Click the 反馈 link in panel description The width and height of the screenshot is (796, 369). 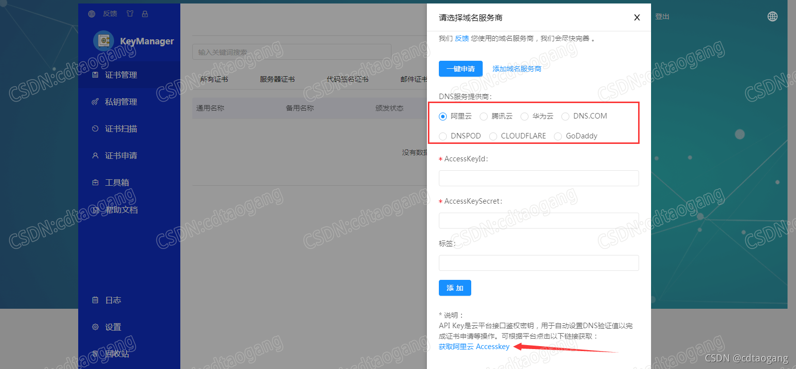tap(462, 38)
